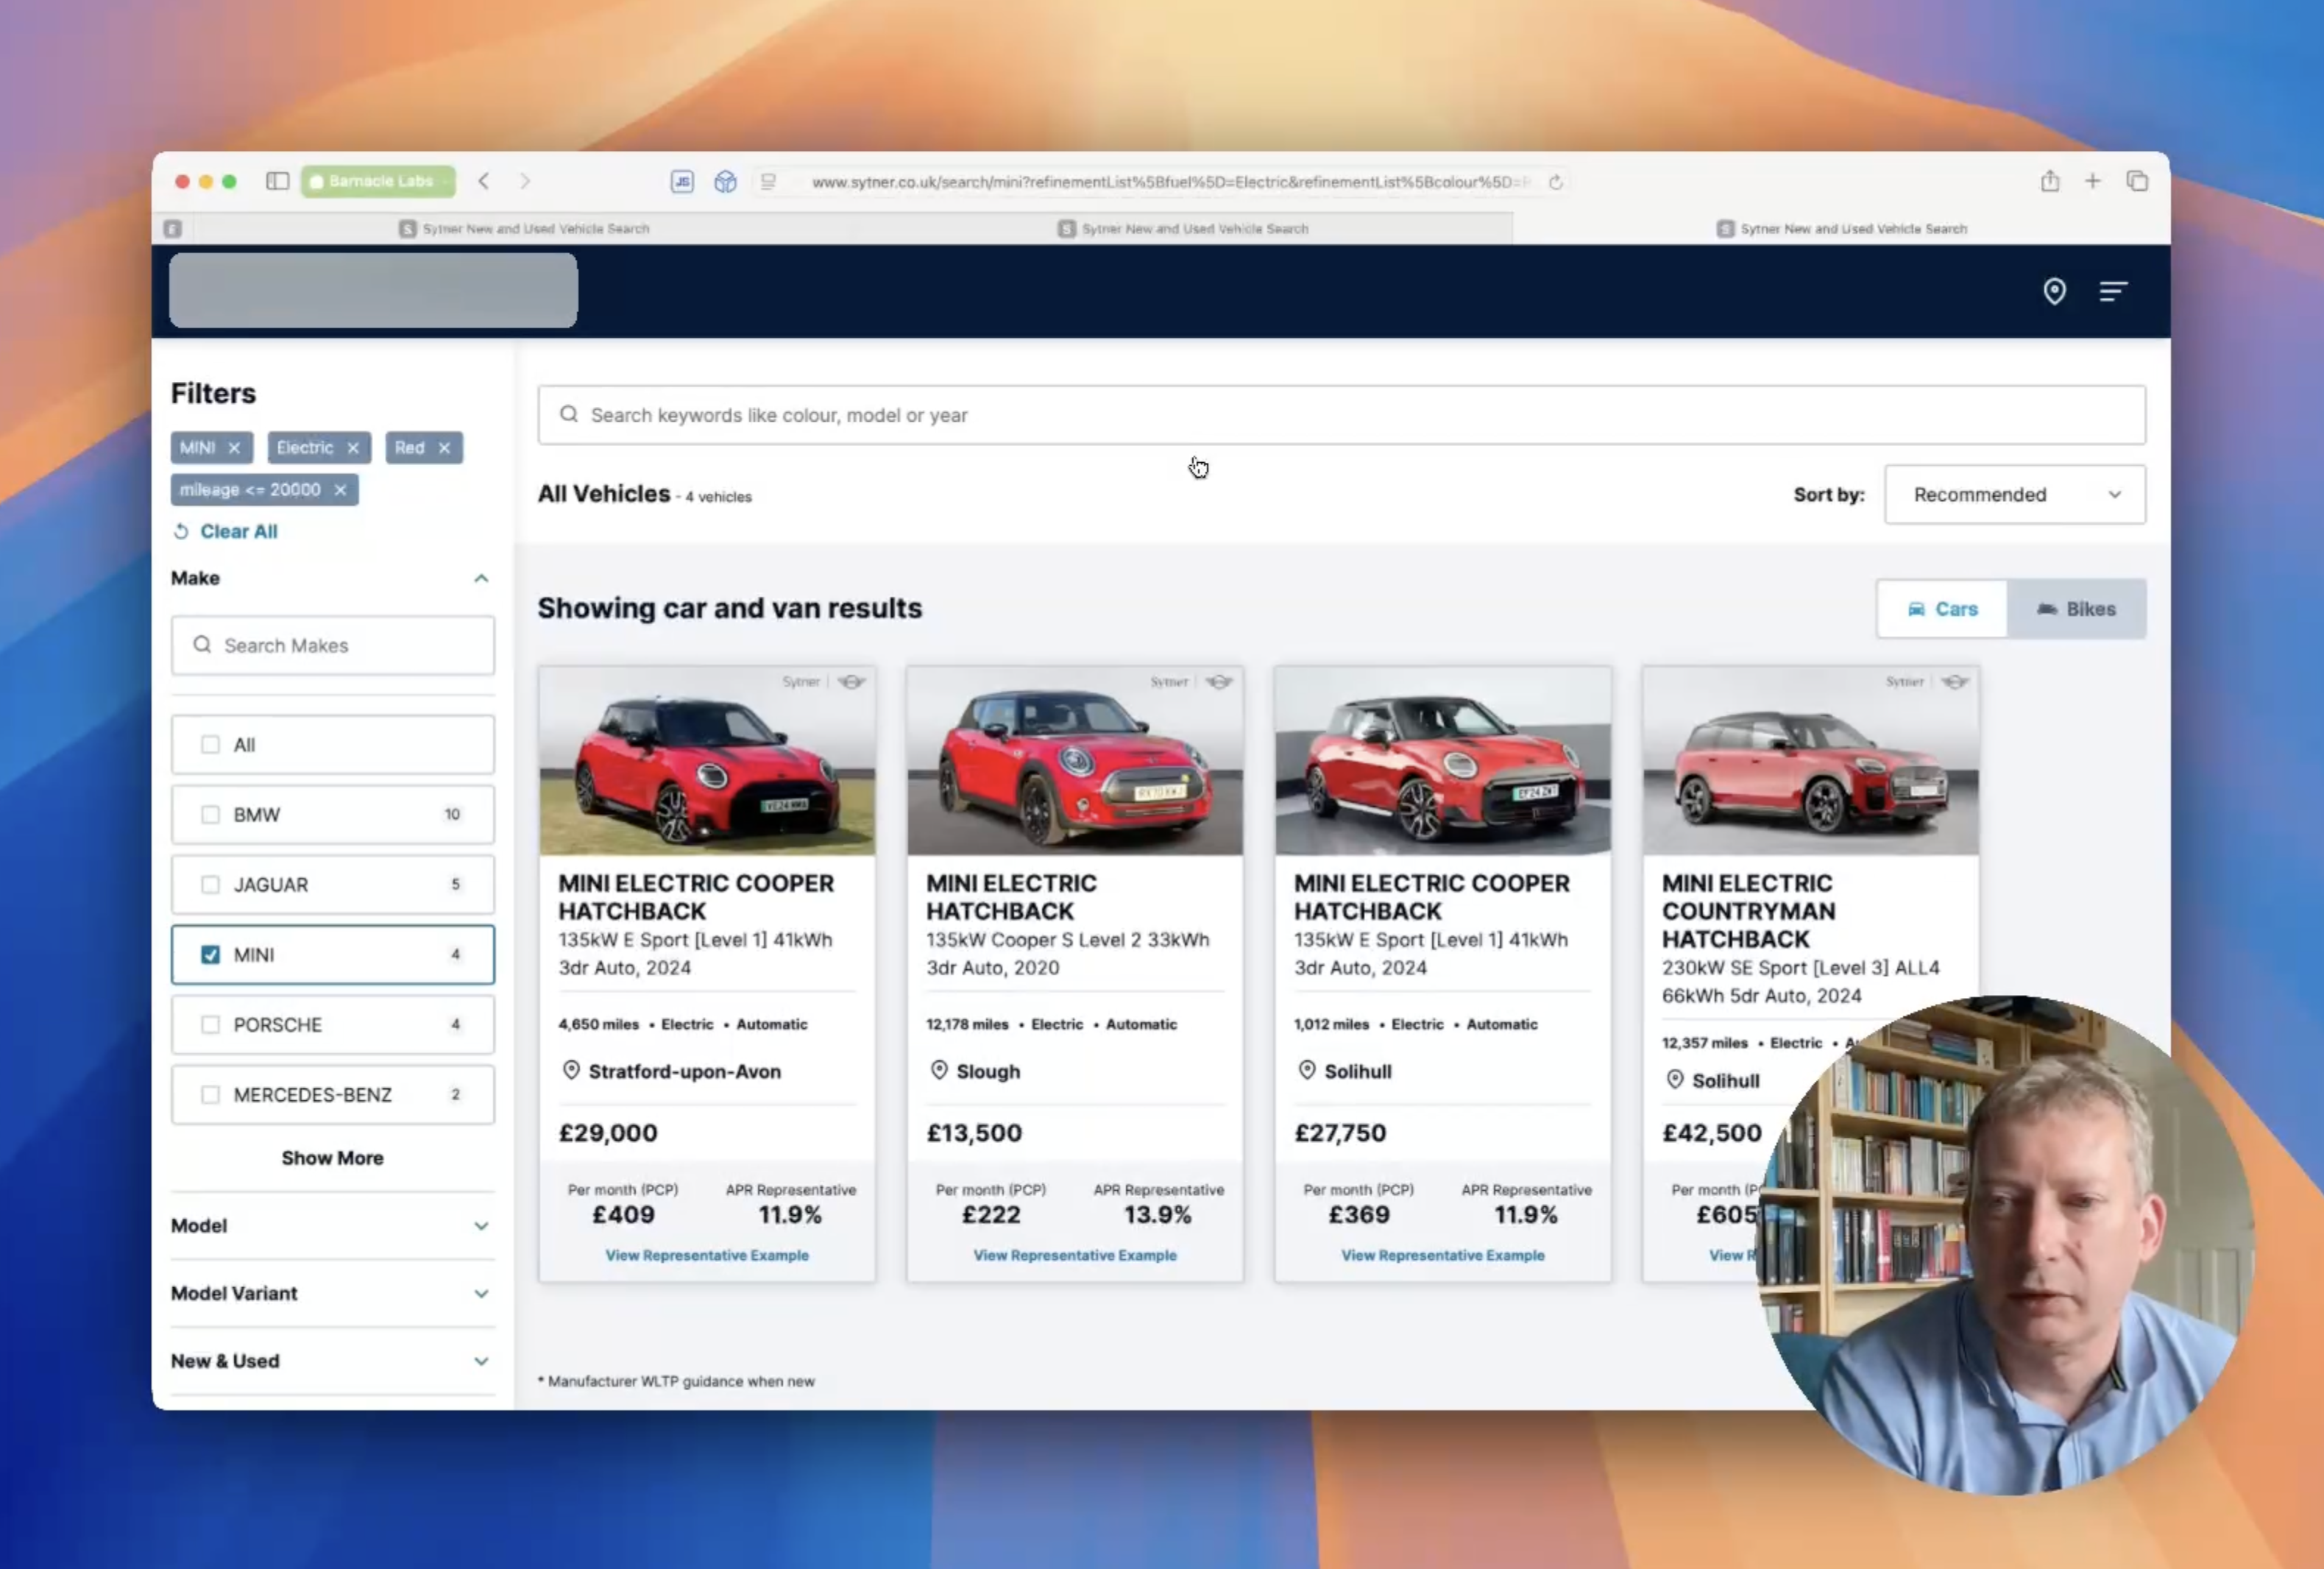Go forward with the browser forward arrow
The height and width of the screenshot is (1569, 2324).
pos(525,181)
